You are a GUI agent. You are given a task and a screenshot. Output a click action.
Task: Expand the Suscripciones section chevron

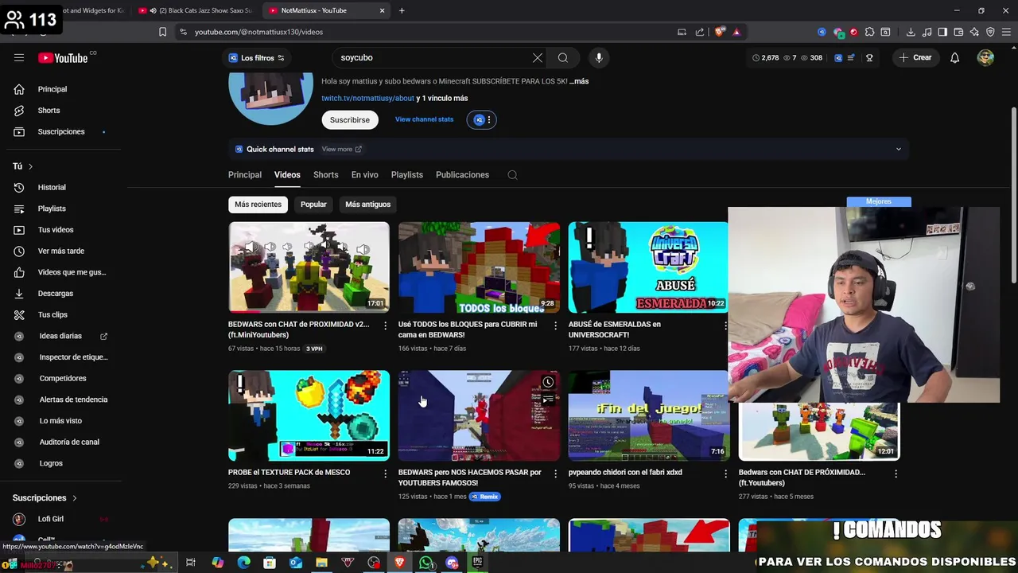(75, 498)
